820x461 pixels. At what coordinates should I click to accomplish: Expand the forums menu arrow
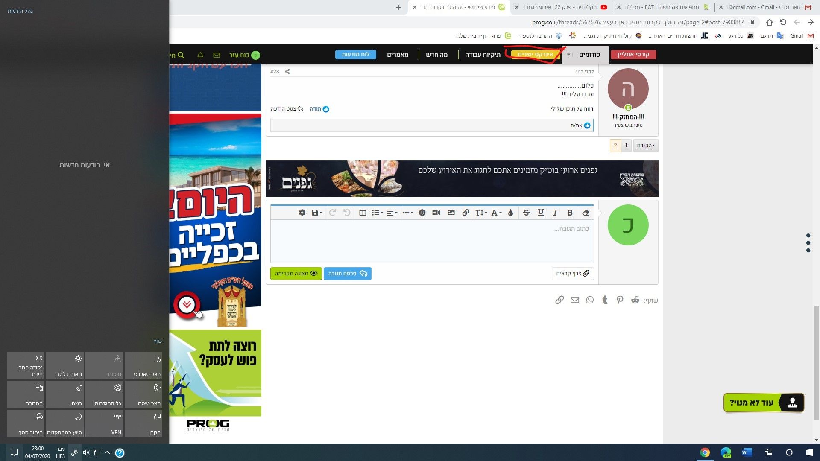pyautogui.click(x=568, y=55)
